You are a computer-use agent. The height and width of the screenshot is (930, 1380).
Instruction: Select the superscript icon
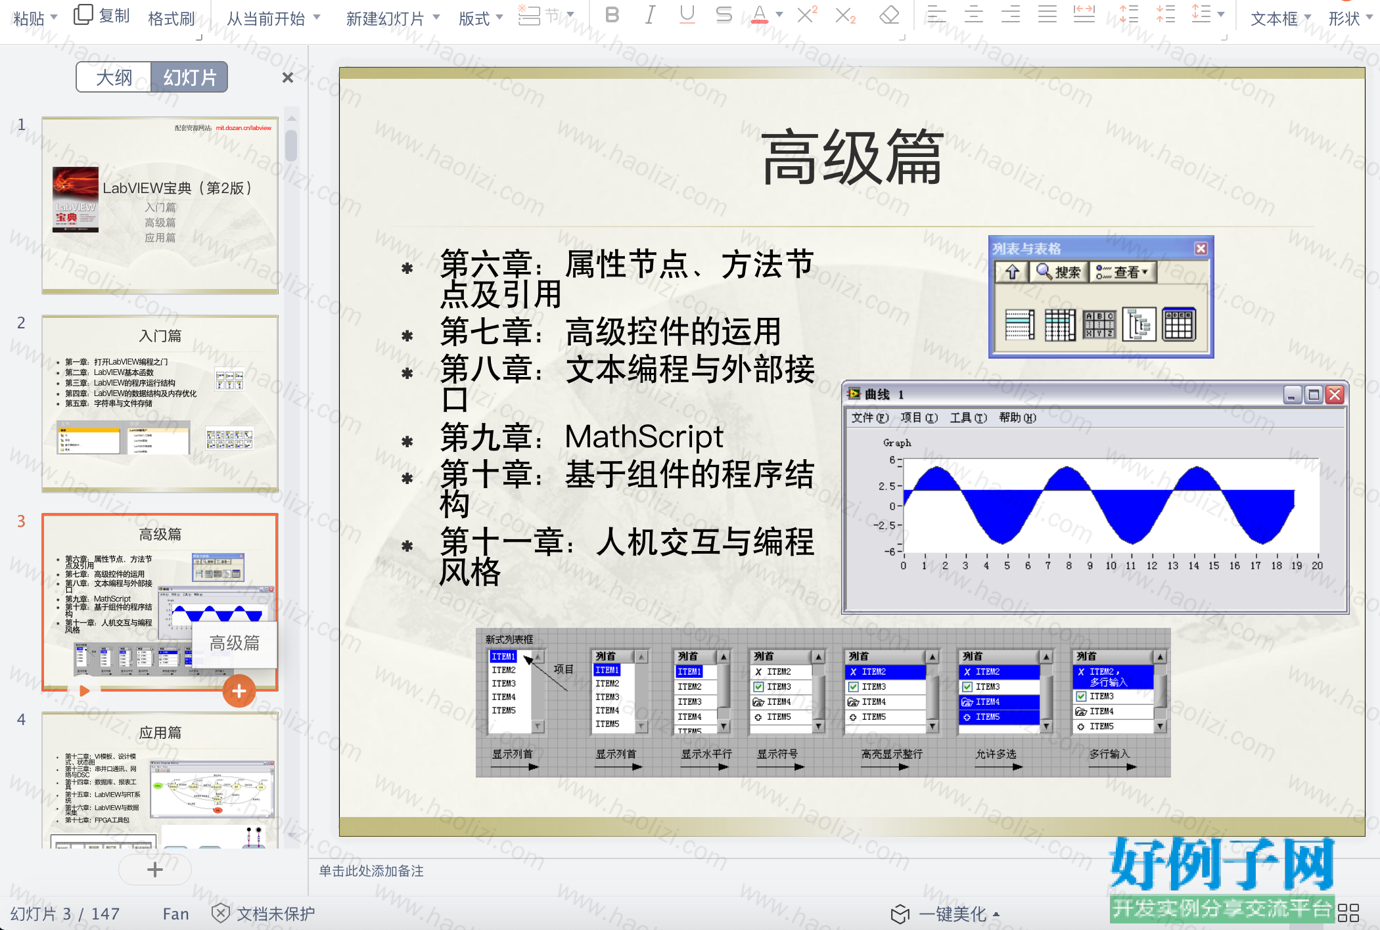[807, 14]
